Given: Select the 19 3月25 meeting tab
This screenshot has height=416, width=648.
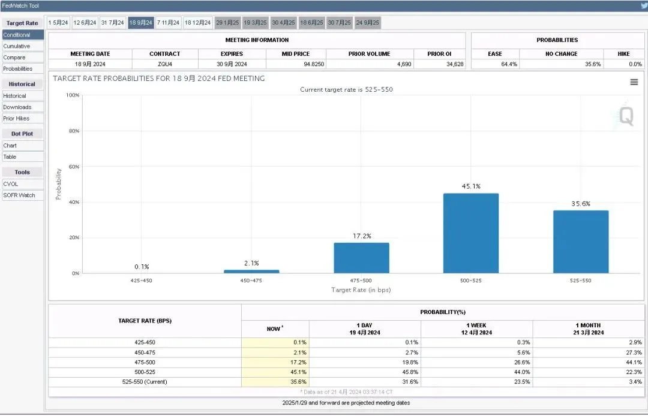Looking at the screenshot, I should 255,23.
